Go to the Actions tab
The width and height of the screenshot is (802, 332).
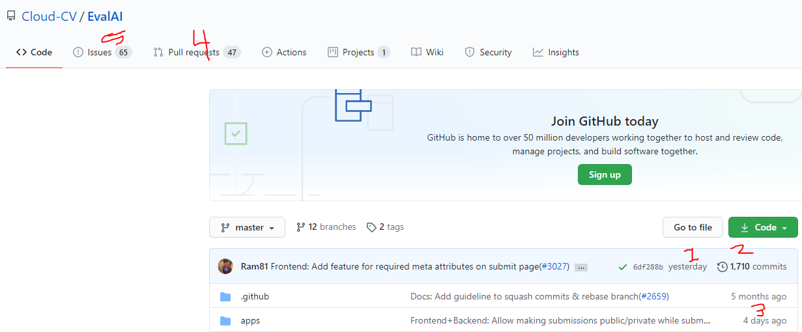click(284, 52)
